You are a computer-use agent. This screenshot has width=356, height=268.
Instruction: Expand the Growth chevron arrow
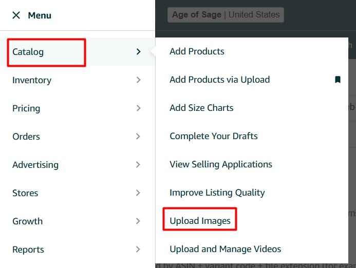[138, 221]
